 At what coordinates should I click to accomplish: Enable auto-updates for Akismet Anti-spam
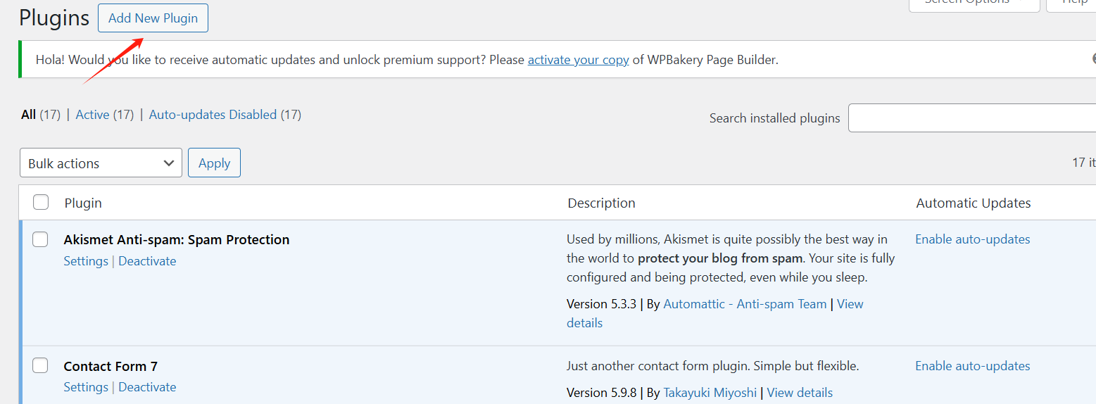972,239
